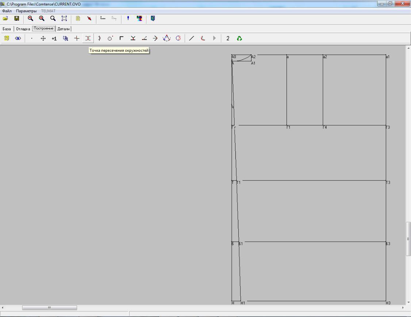Click the vertical scrollbar thumb
Image resolution: width=411 pixels, height=317 pixels.
[408, 239]
